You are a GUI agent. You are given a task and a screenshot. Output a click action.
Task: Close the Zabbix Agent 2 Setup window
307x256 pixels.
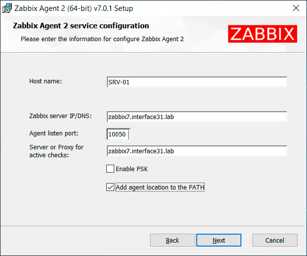click(x=296, y=8)
